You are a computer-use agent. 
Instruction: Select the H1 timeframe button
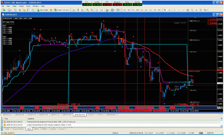(x=142, y=10)
